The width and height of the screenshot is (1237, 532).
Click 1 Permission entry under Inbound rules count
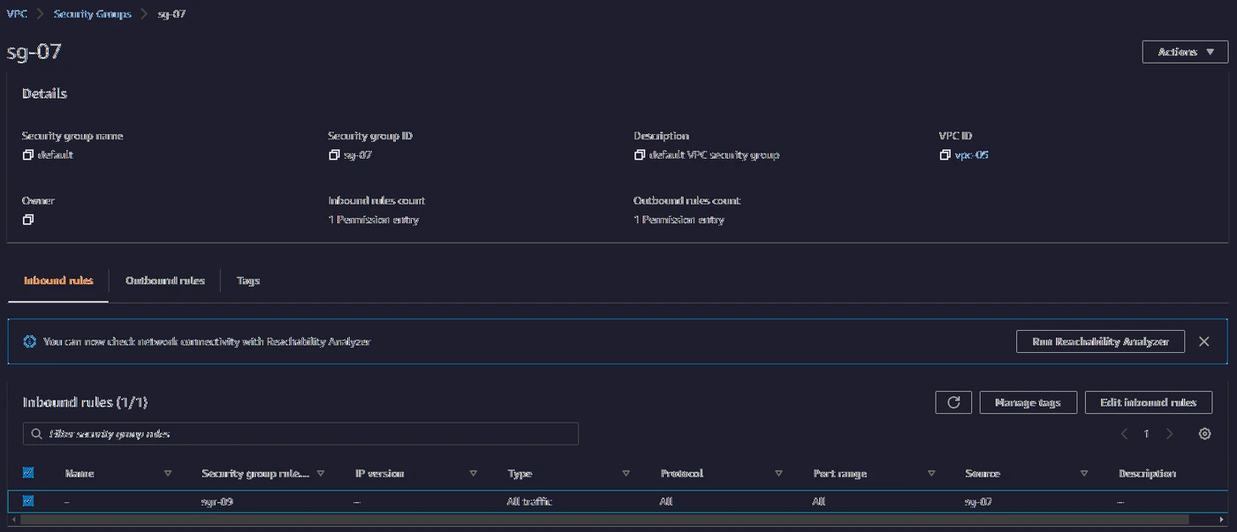tap(374, 220)
